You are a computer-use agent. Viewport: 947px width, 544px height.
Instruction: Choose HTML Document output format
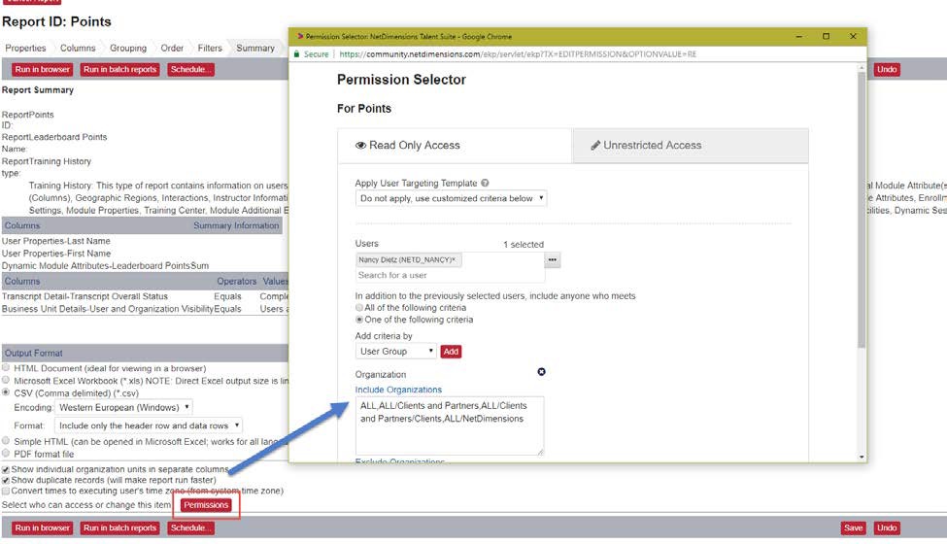(6, 368)
